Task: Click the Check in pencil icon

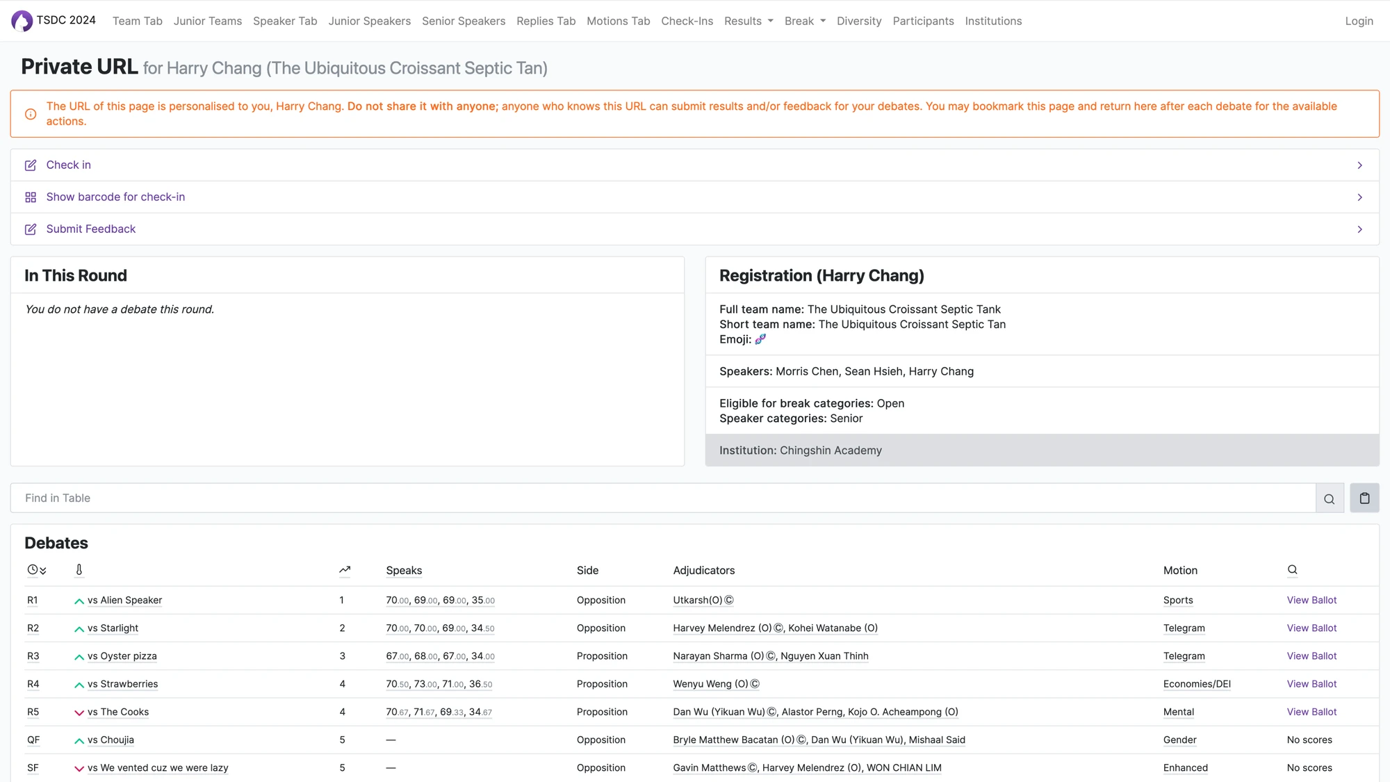Action: 31,165
